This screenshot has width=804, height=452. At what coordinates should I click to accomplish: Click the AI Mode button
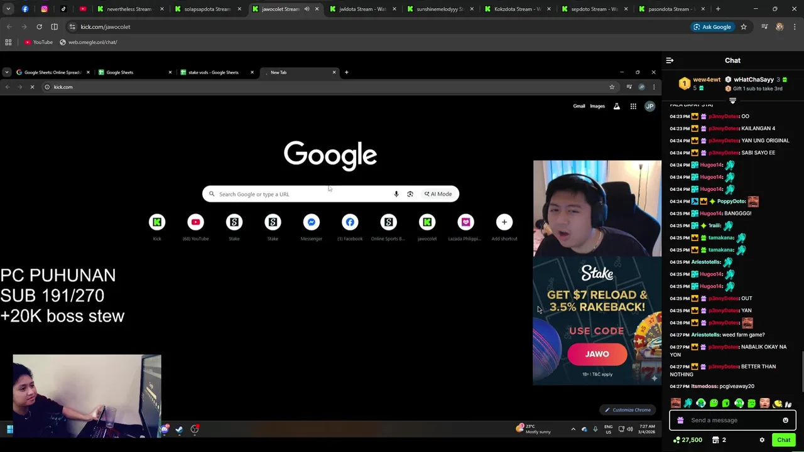[438, 194]
